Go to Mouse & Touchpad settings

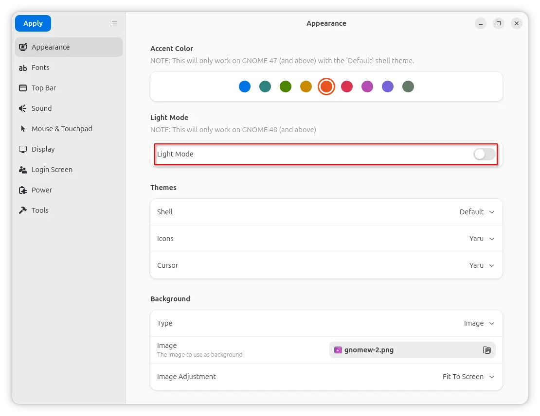pyautogui.click(x=62, y=129)
